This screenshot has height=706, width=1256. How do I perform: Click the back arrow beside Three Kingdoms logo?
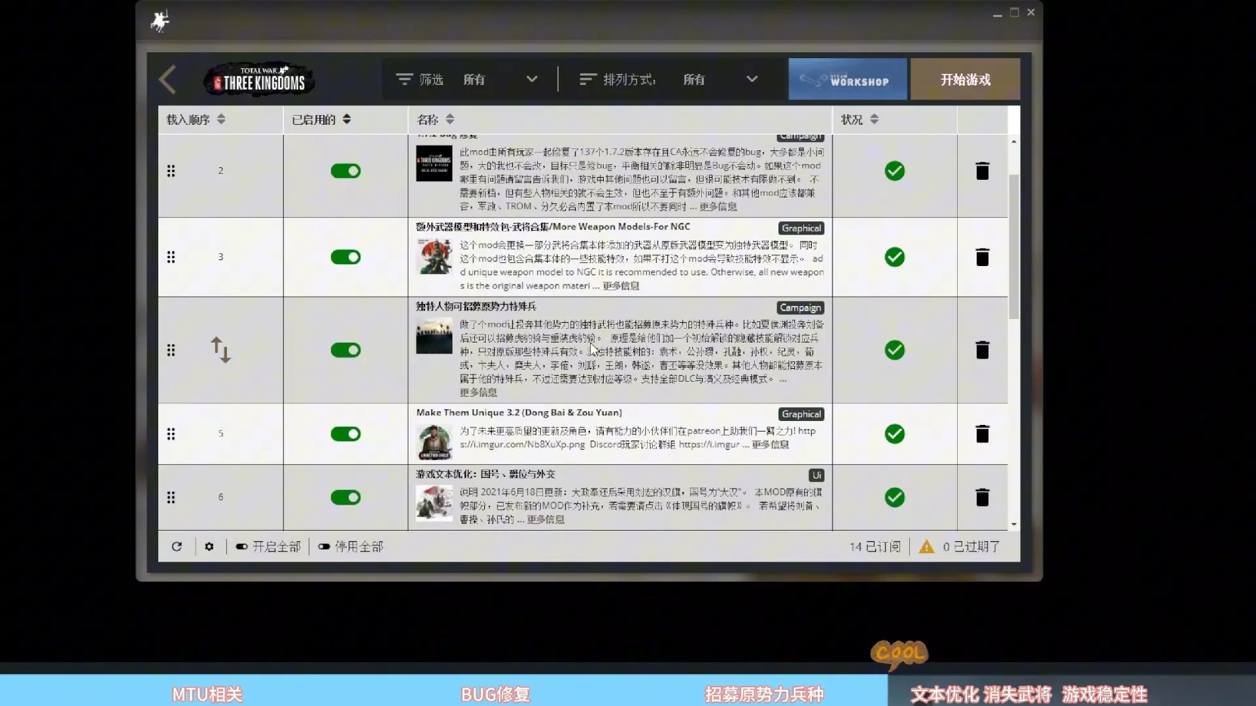168,80
